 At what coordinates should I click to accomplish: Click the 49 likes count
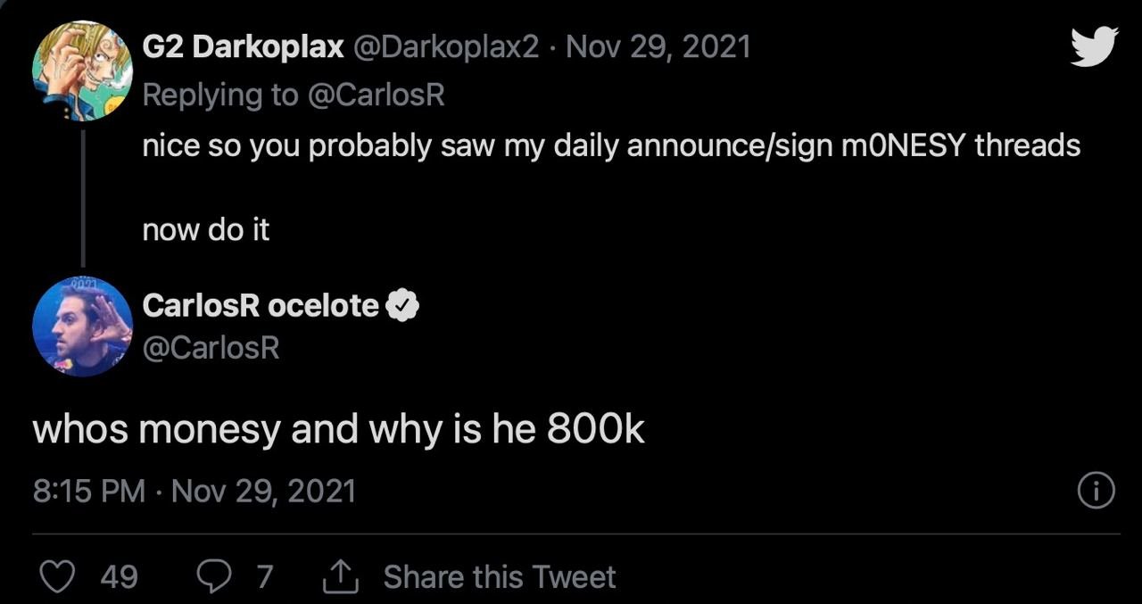[x=119, y=577]
